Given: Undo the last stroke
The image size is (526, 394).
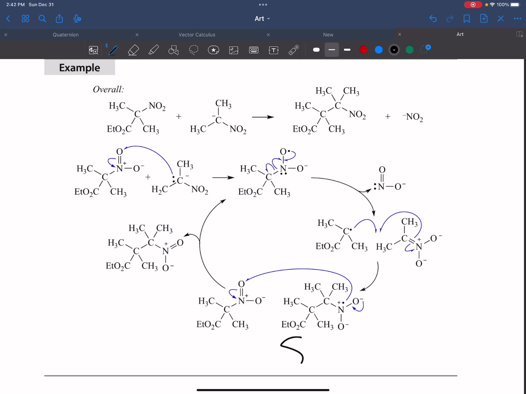Looking at the screenshot, I should 433,19.
